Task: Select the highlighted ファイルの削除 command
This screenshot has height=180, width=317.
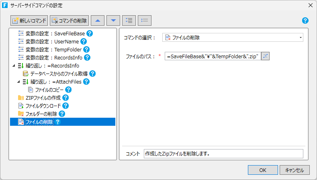Action: (63, 122)
